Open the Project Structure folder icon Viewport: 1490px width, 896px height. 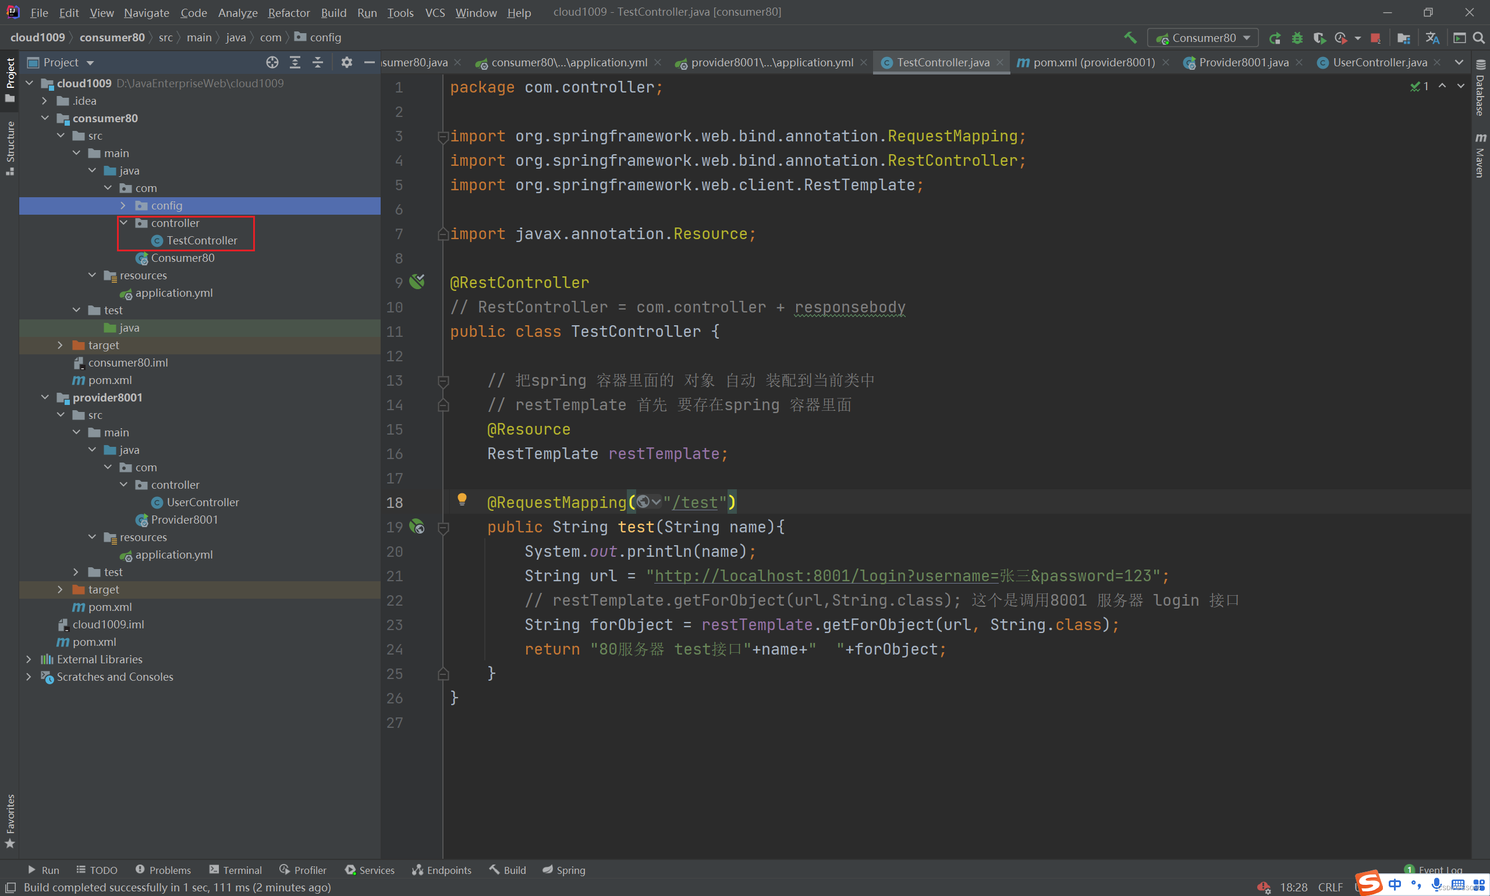pyautogui.click(x=1404, y=38)
